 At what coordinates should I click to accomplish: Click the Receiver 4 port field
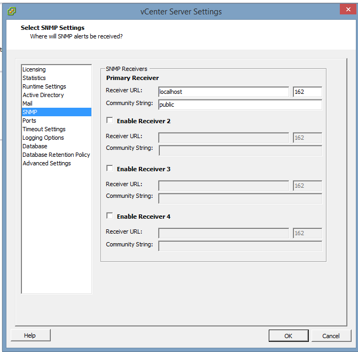(307, 233)
